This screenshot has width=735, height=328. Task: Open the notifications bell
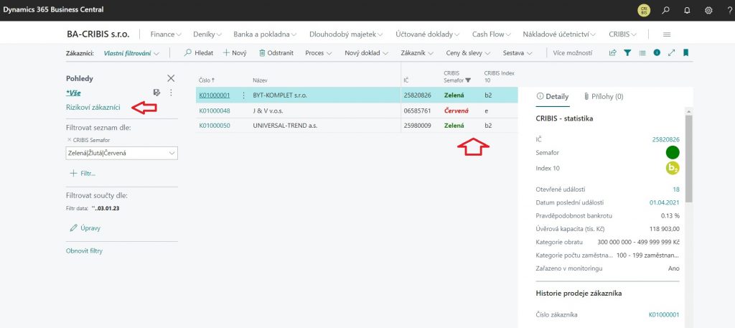click(x=687, y=10)
